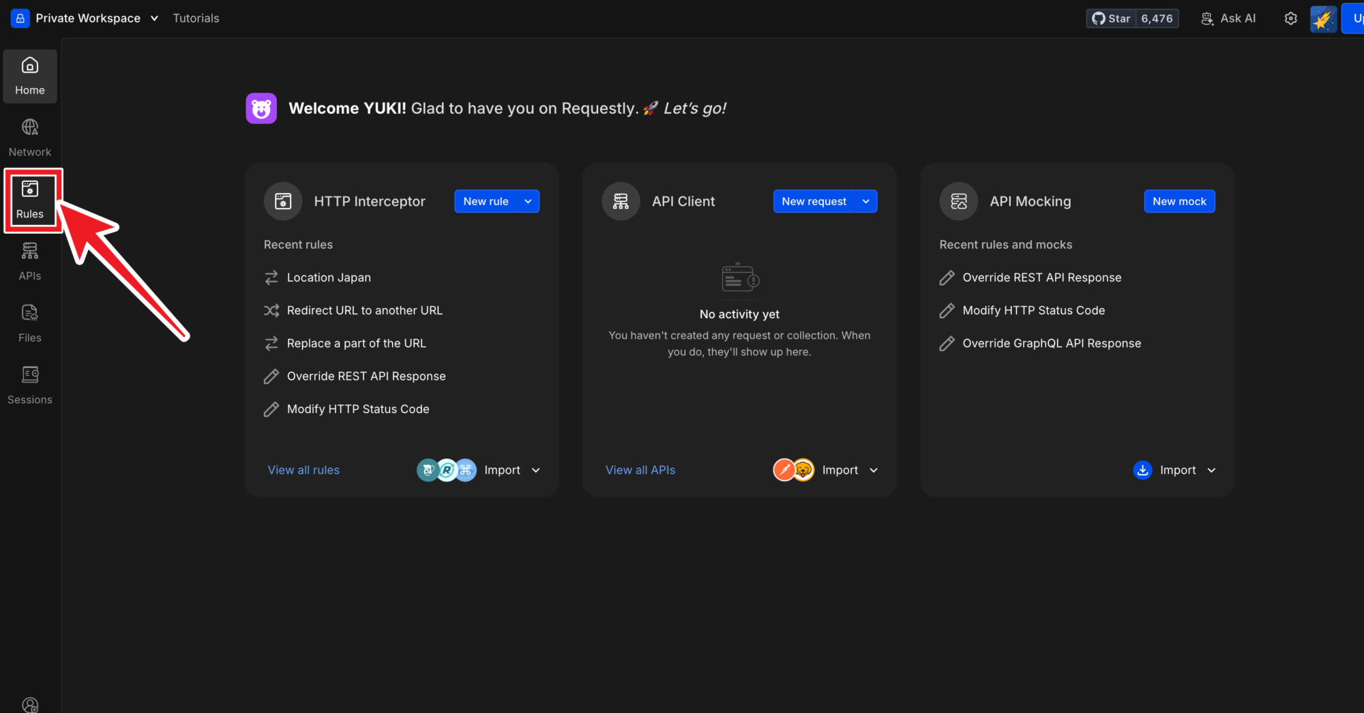This screenshot has width=1364, height=713.
Task: Click the GitHub Star button
Action: [1112, 18]
